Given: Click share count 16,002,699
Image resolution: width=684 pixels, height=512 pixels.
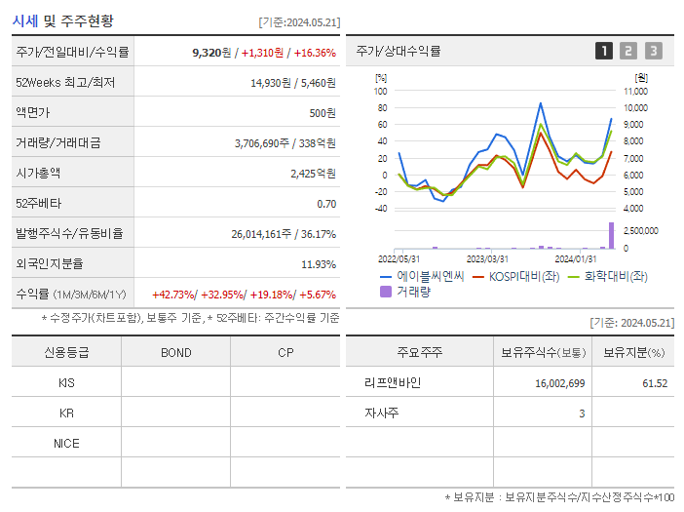Looking at the screenshot, I should 560,383.
